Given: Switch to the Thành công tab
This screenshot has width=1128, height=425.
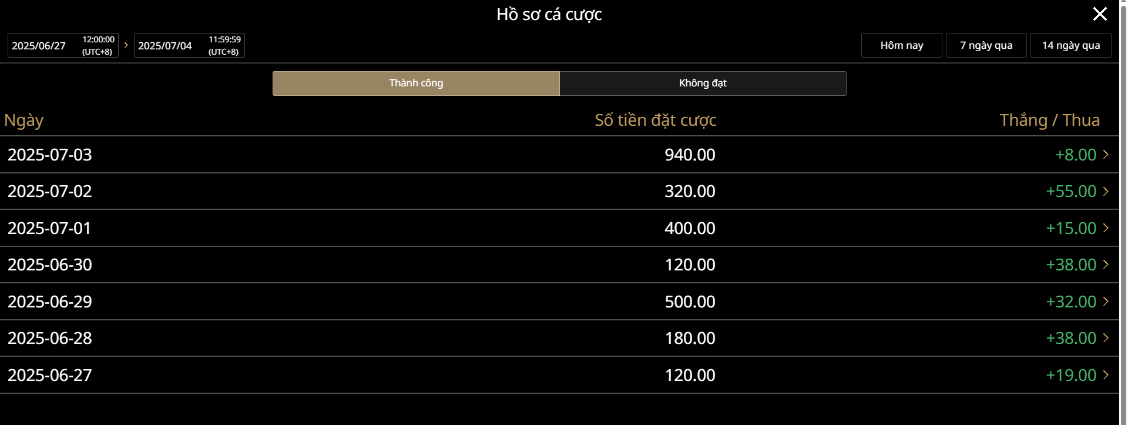Looking at the screenshot, I should 416,83.
